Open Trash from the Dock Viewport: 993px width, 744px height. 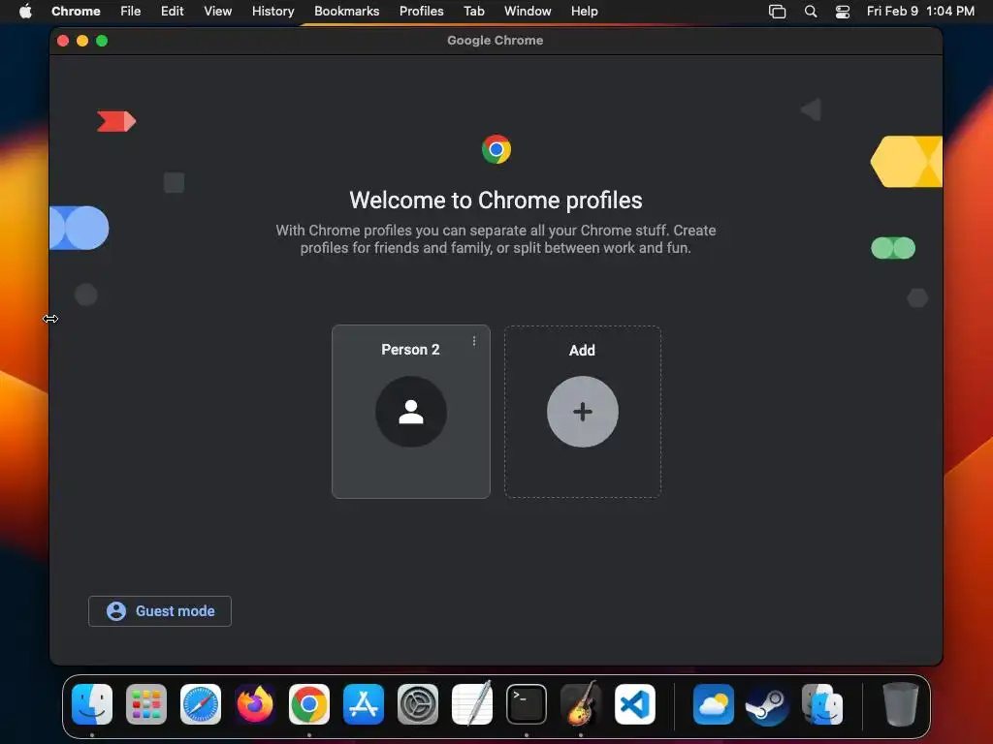click(x=901, y=704)
